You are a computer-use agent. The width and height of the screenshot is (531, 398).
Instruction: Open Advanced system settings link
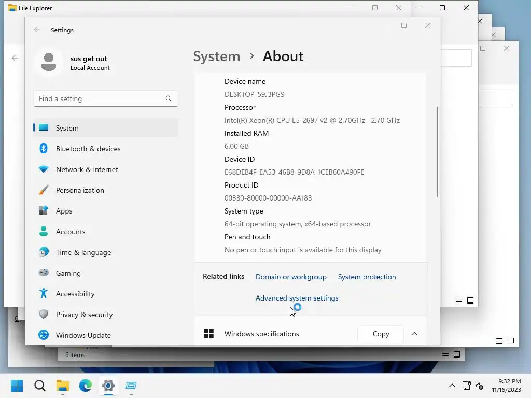(297, 298)
